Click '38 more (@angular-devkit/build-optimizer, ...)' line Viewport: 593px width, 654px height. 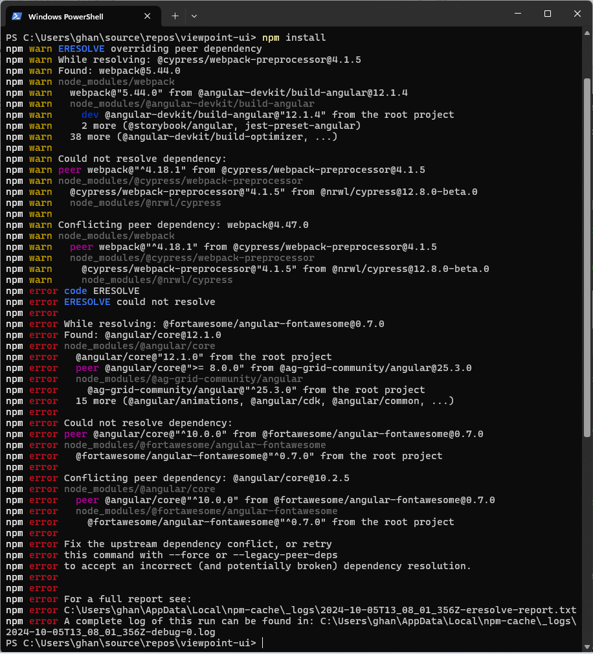pyautogui.click(x=203, y=137)
